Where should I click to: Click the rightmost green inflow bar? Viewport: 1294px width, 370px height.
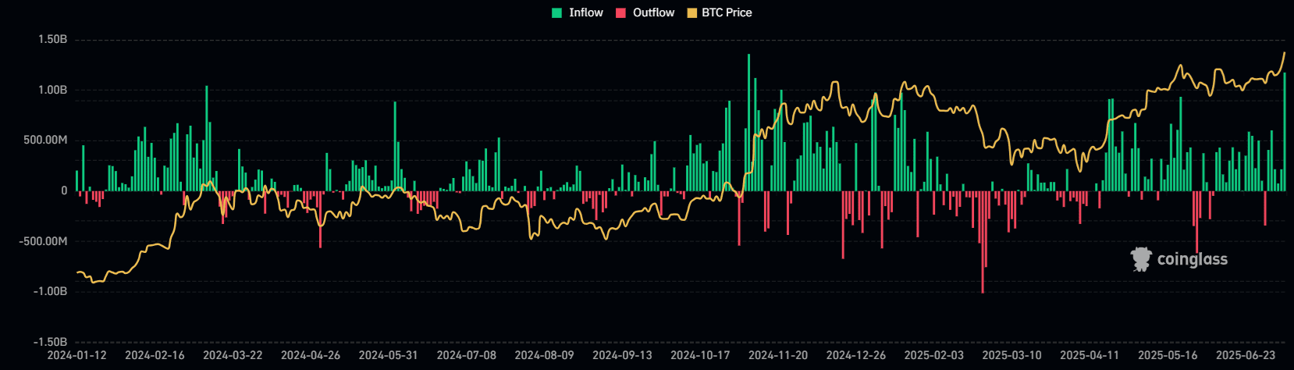click(x=1285, y=133)
